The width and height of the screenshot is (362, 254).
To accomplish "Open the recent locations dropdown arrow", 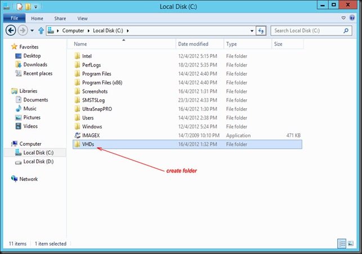I will click(x=32, y=30).
